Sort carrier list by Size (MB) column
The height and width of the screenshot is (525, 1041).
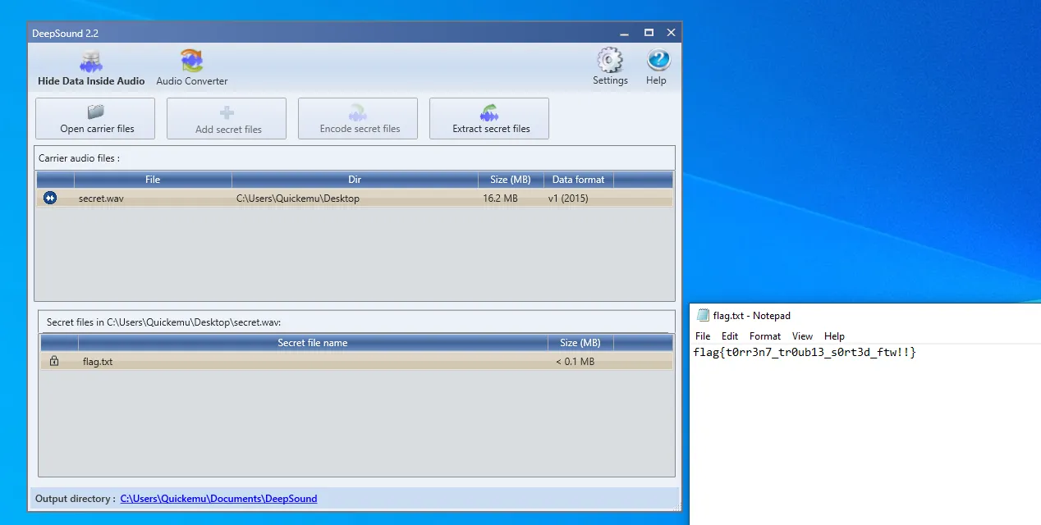click(510, 180)
